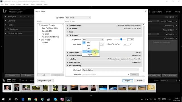Open the File menu
Screen dimensions: 182x102
[x=2, y=5]
